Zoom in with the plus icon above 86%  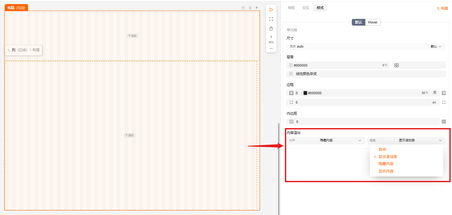(271, 37)
